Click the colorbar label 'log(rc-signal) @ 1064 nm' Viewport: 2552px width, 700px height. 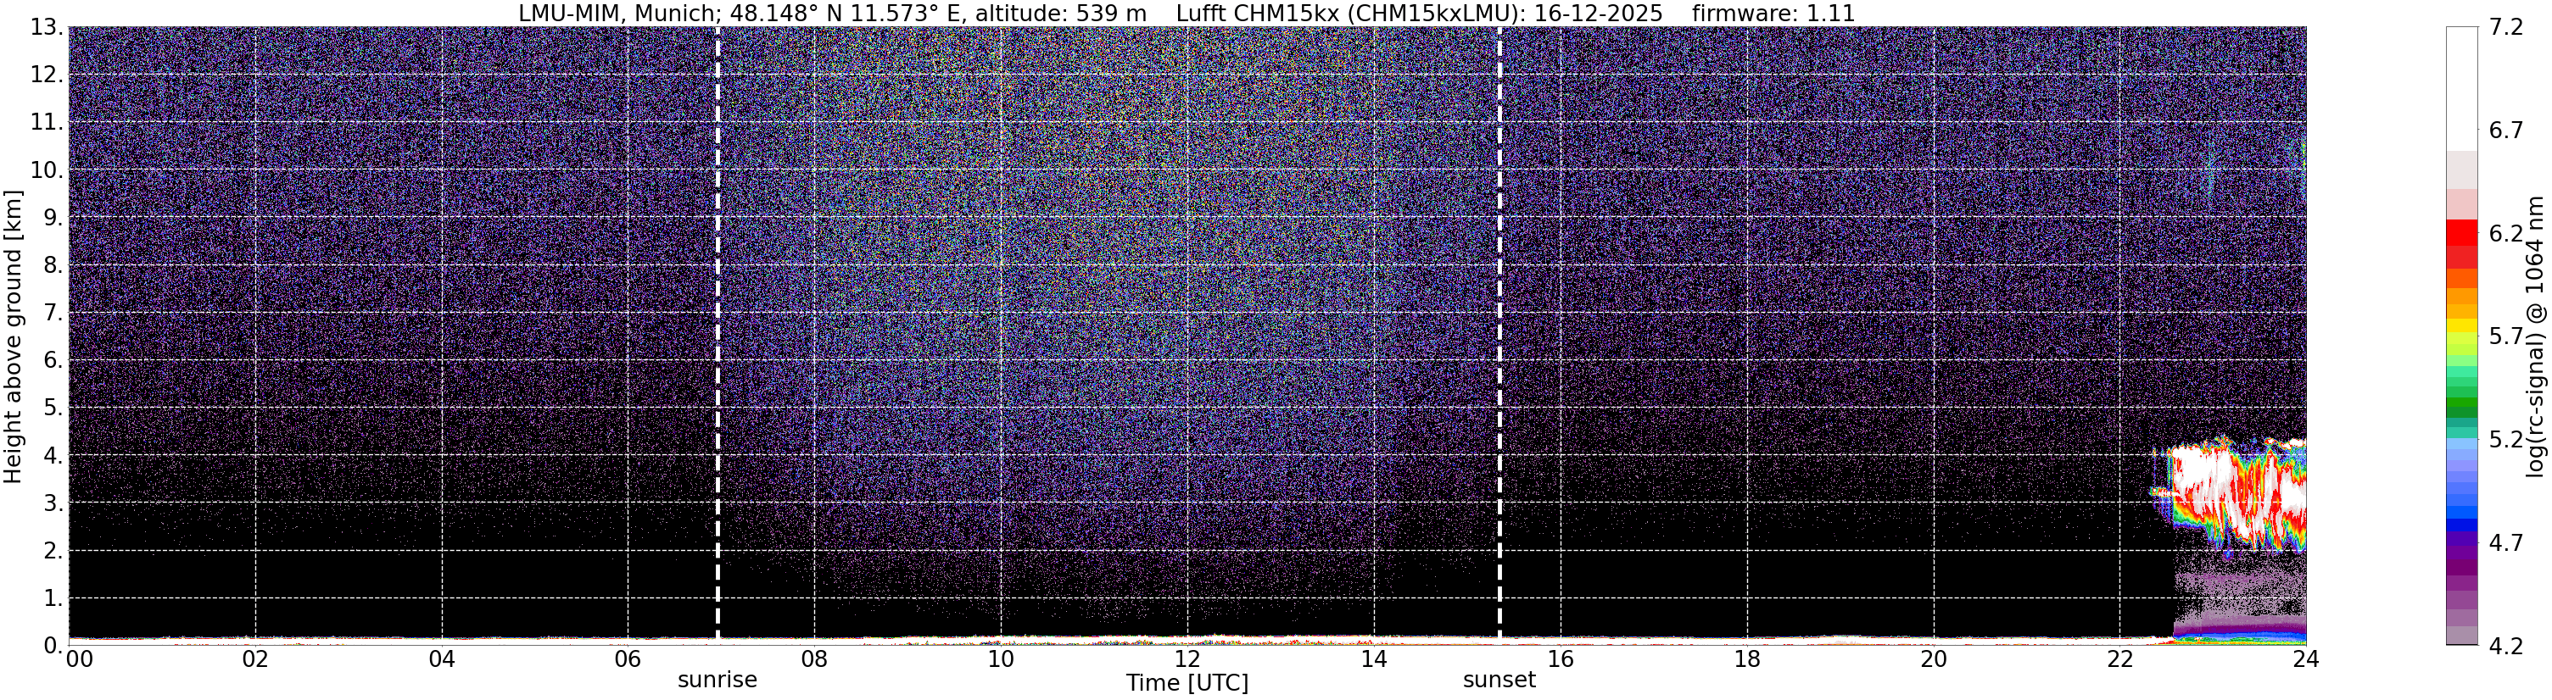[x=2535, y=336]
